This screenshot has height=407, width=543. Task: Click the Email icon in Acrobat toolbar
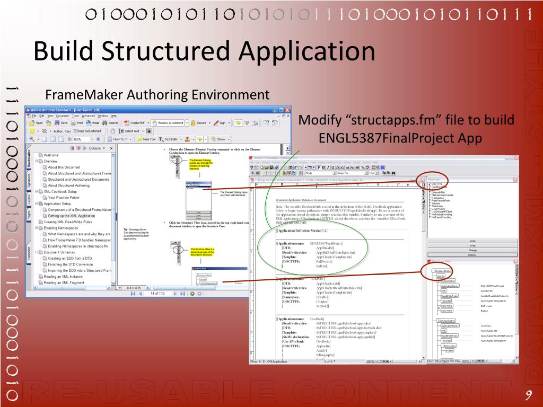tap(89, 123)
